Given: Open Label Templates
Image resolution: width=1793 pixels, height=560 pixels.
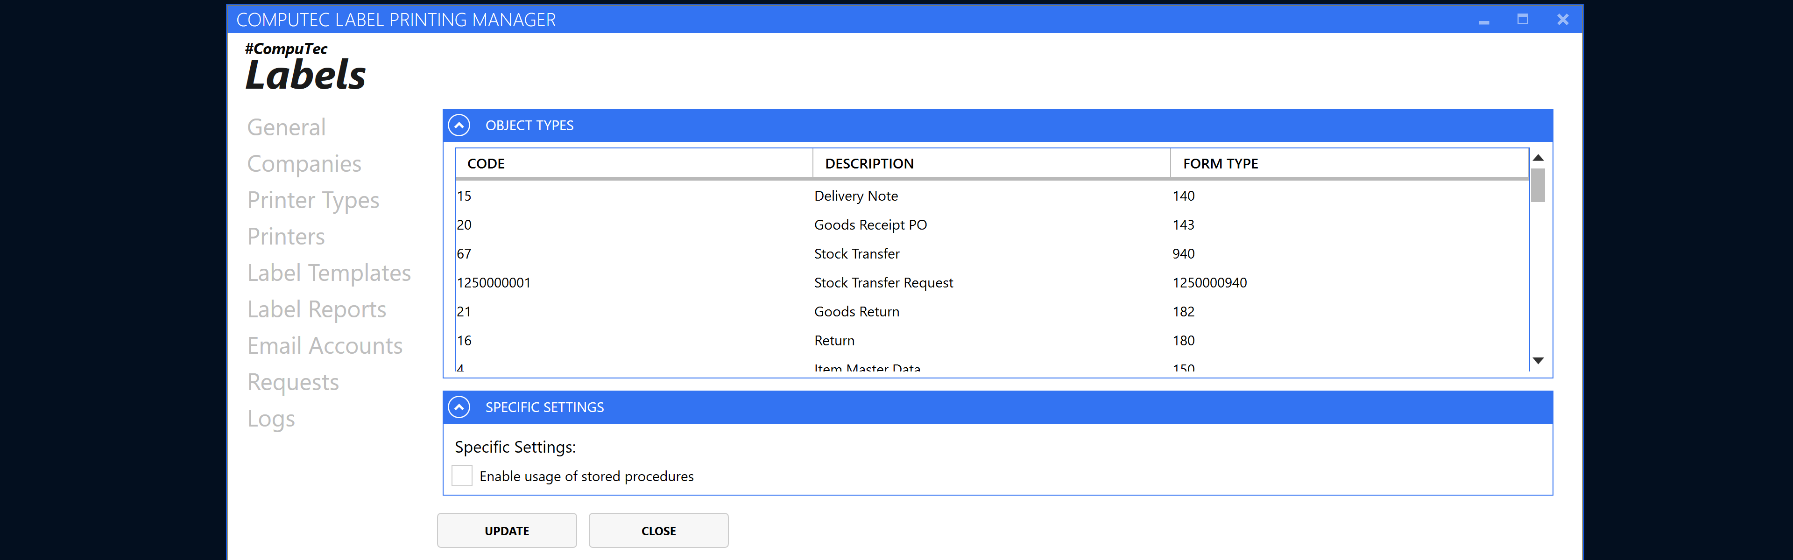Looking at the screenshot, I should [329, 273].
